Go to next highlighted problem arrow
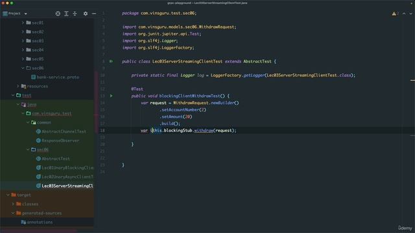The image size is (415, 233). click(x=410, y=14)
